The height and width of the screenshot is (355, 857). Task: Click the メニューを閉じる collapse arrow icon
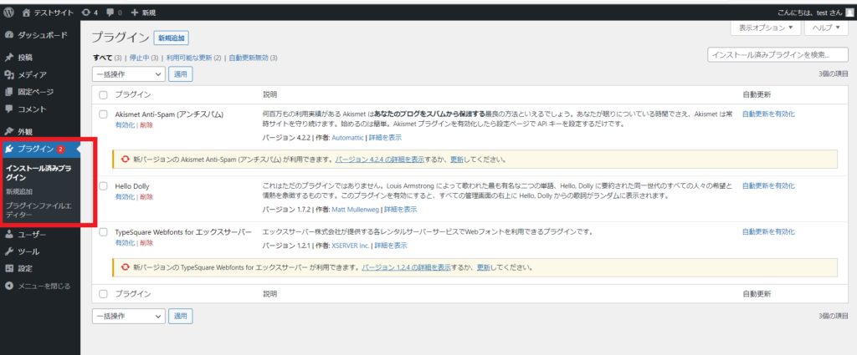coord(8,286)
